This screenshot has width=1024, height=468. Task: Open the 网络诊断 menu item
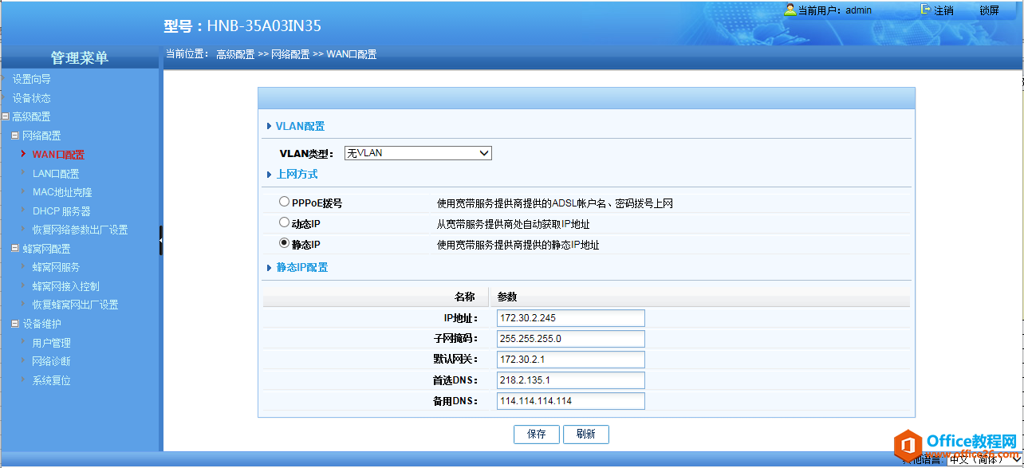51,361
